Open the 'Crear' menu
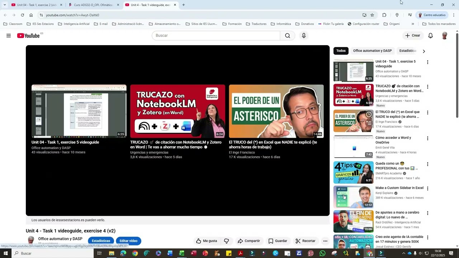 [x=413, y=35]
